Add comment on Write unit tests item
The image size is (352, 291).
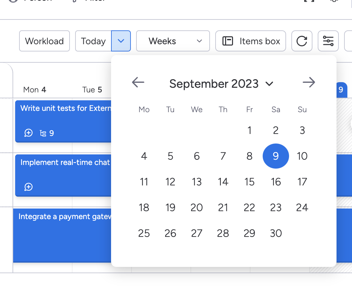tap(29, 133)
